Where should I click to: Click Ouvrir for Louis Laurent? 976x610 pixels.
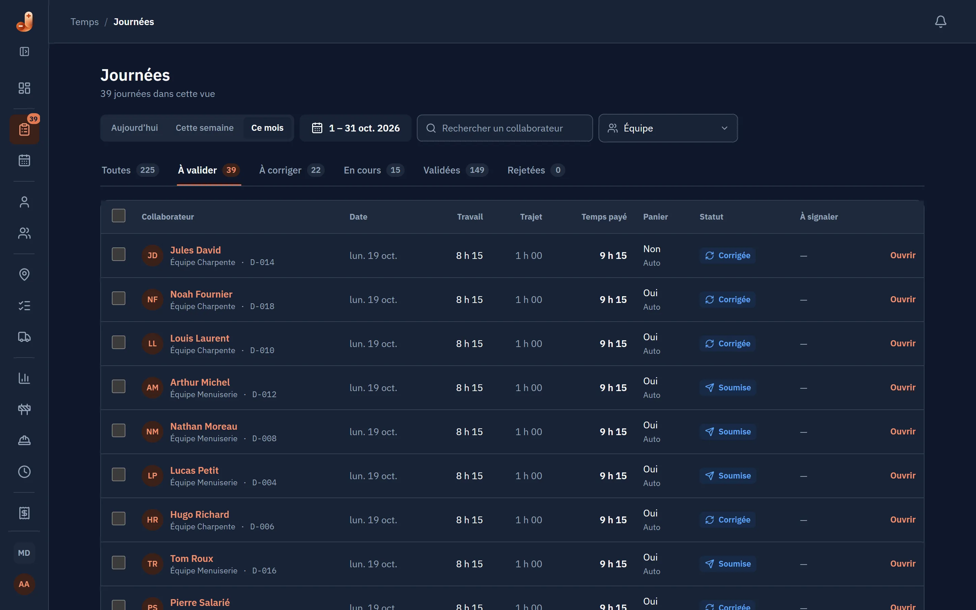902,343
